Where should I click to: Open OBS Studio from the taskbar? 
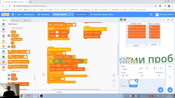41,96
